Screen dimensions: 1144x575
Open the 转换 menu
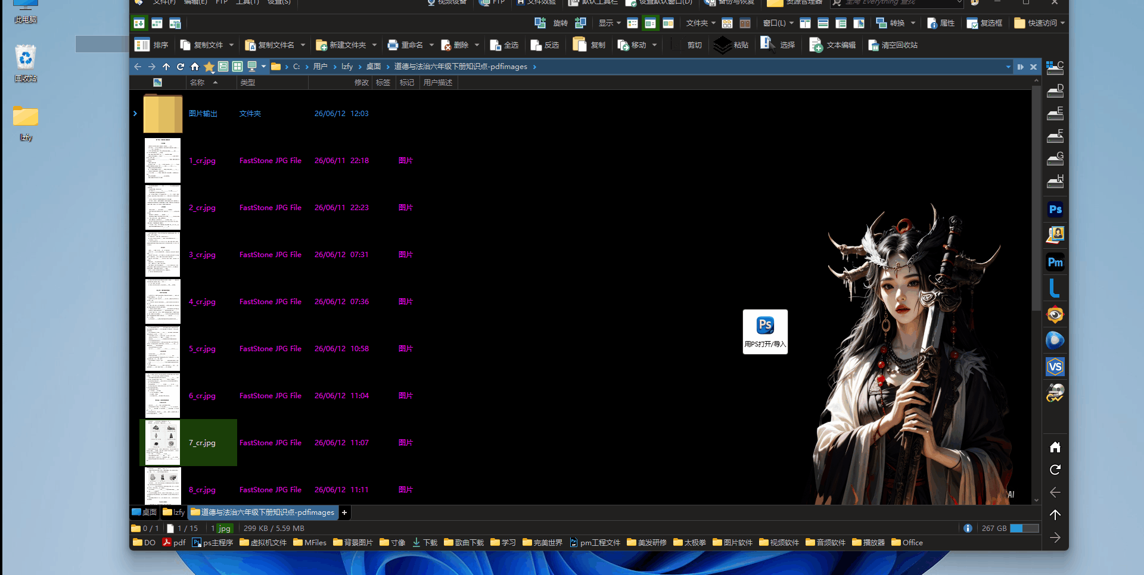pos(896,23)
